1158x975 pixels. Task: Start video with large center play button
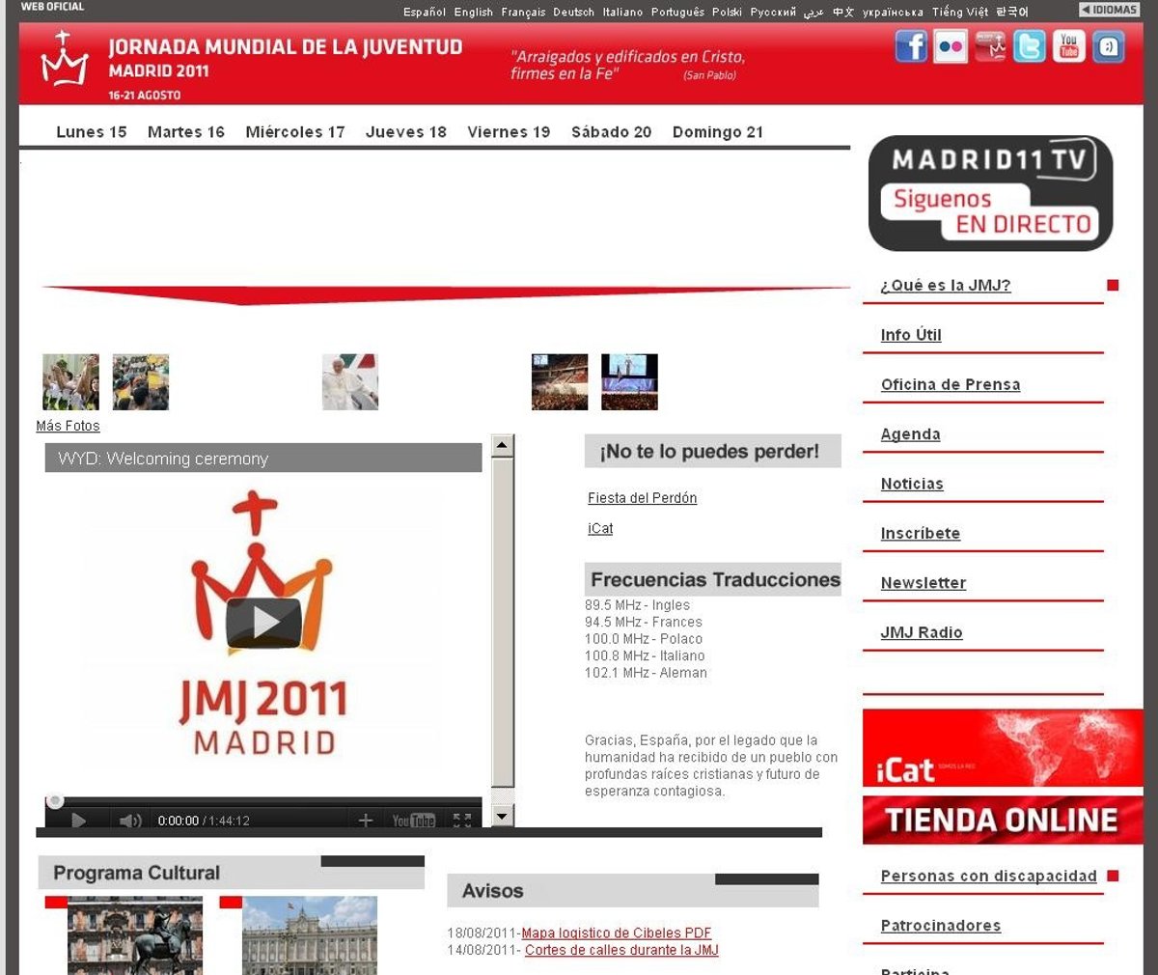263,623
